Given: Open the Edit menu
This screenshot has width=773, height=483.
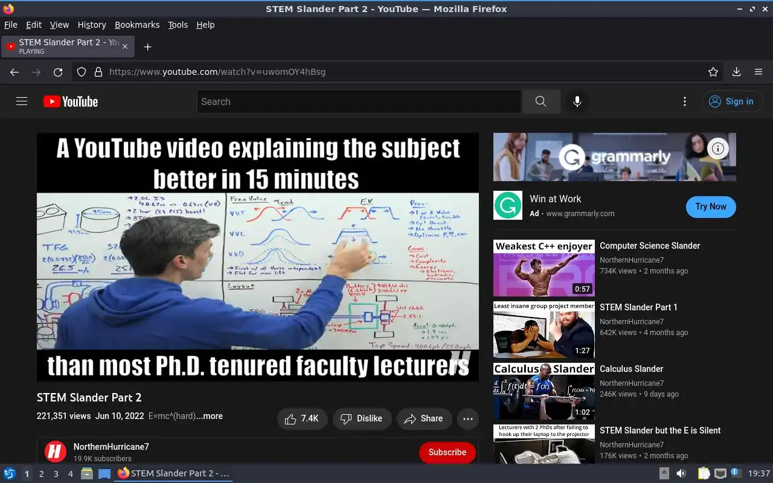Looking at the screenshot, I should coord(34,25).
